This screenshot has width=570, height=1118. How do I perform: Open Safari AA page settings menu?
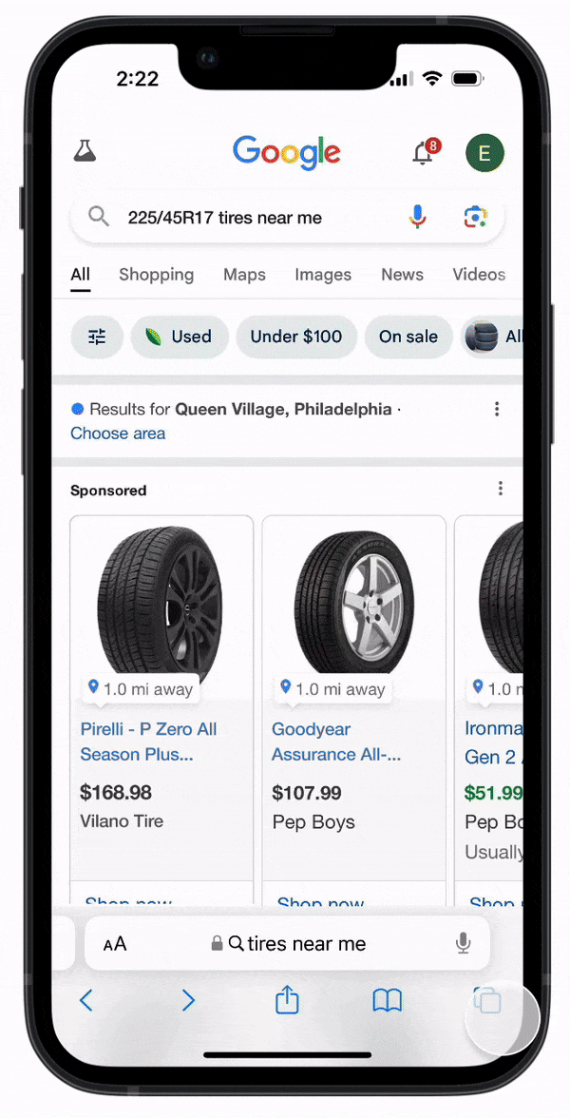(115, 944)
